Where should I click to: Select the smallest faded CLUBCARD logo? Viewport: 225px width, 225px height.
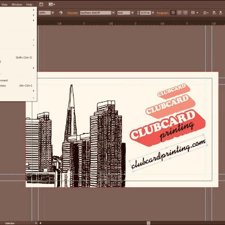[173, 91]
